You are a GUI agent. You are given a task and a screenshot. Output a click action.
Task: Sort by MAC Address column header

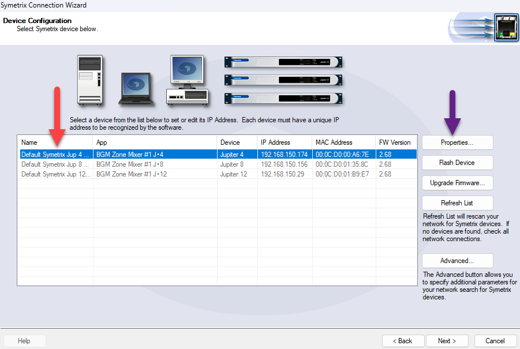point(343,142)
